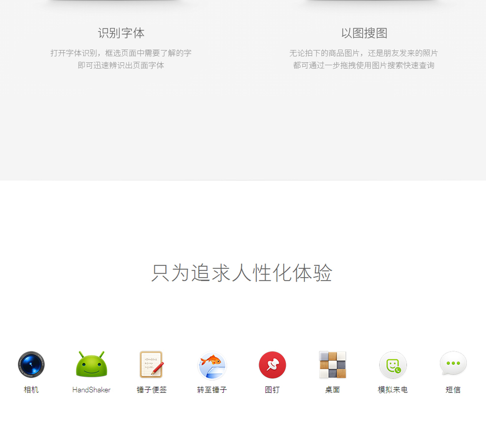Click the green HandShaker android icon
486x436 pixels.
91,364
